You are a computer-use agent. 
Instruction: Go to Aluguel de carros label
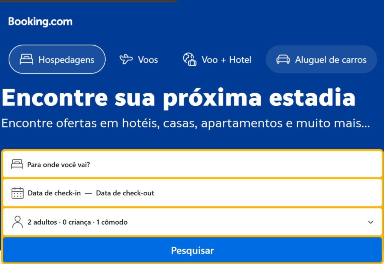[x=330, y=60]
